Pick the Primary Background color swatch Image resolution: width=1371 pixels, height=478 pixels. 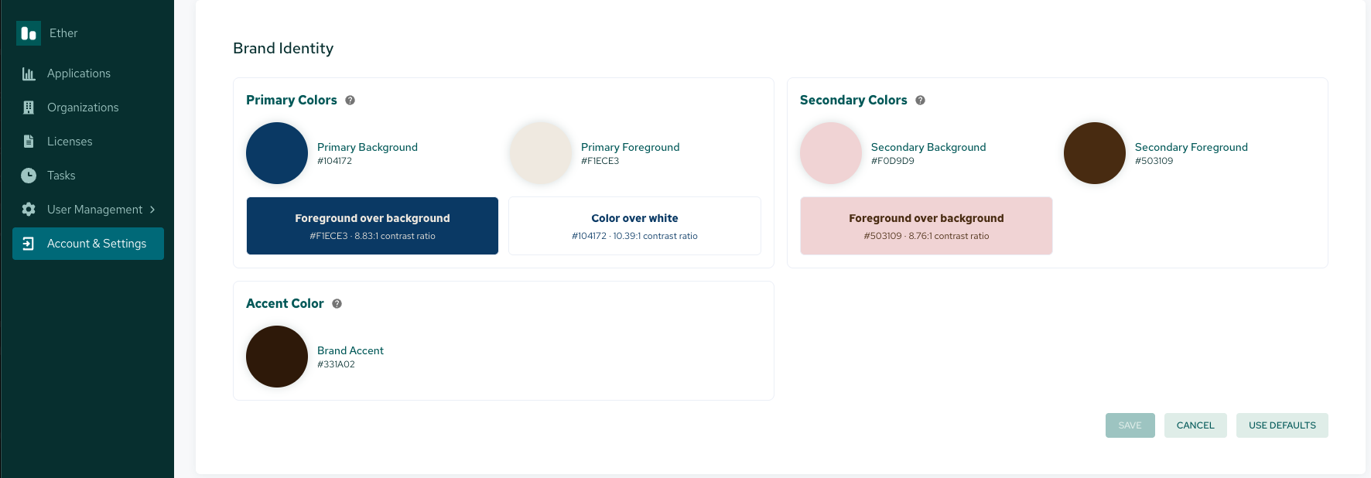277,153
